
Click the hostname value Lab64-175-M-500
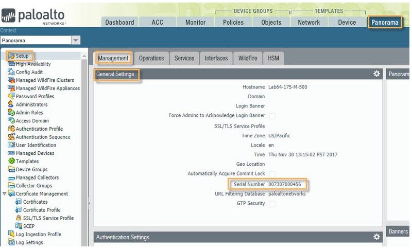pyautogui.click(x=287, y=87)
